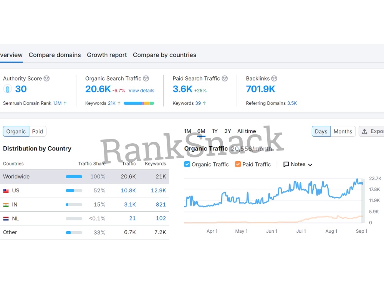Open organic Keywords 21K link
Viewport: 384px width, 288px height.
pos(112,103)
